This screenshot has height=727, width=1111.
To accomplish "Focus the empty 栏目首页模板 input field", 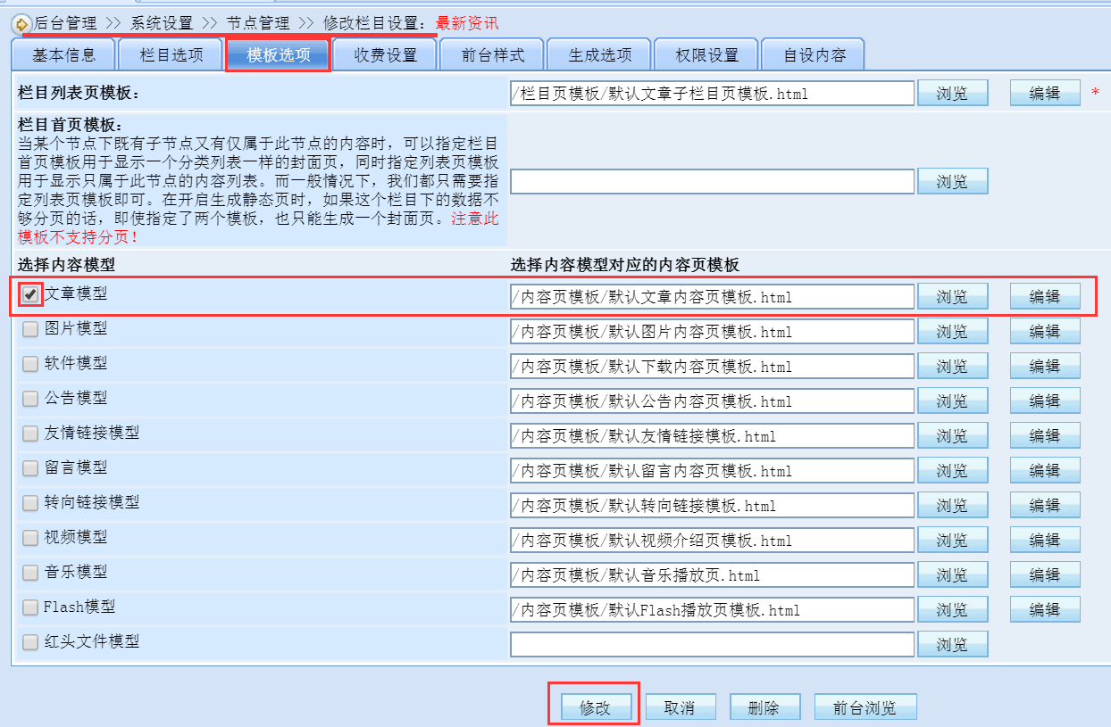I will (x=712, y=181).
